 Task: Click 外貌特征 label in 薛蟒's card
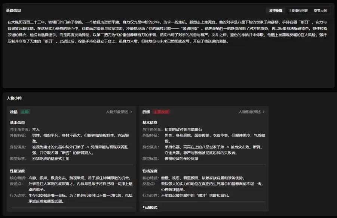pyautogui.click(x=150, y=135)
